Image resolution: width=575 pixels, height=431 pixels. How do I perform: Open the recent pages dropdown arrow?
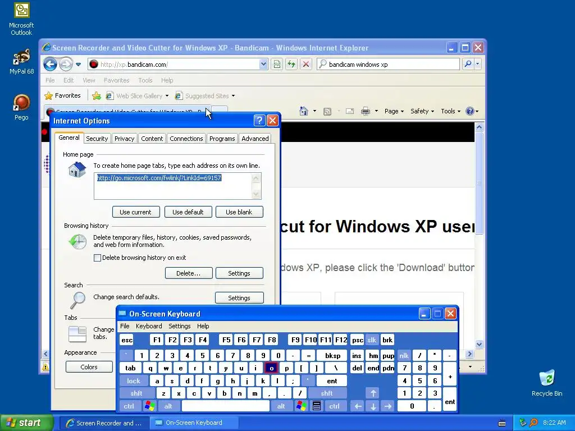(78, 65)
